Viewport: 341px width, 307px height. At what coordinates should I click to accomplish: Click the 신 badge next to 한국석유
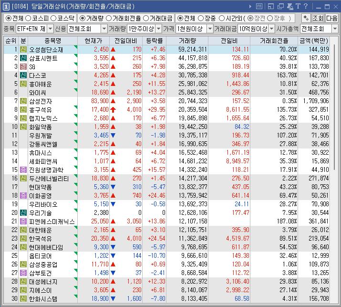23,238
